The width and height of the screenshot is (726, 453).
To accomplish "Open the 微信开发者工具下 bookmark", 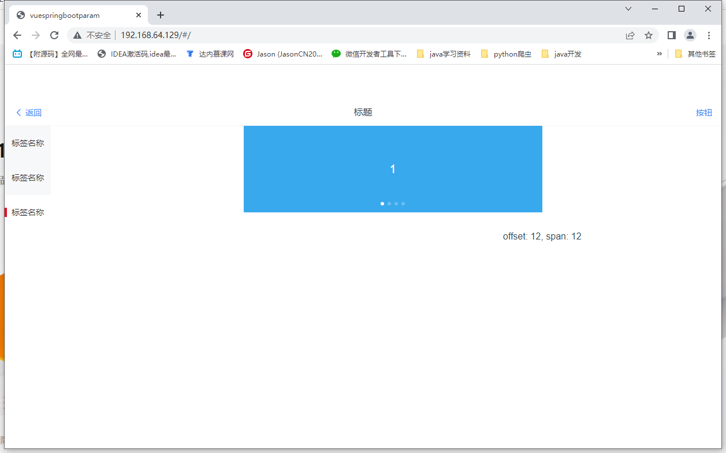I will (x=369, y=54).
